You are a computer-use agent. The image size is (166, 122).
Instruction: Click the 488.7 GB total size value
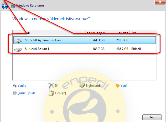point(98,49)
